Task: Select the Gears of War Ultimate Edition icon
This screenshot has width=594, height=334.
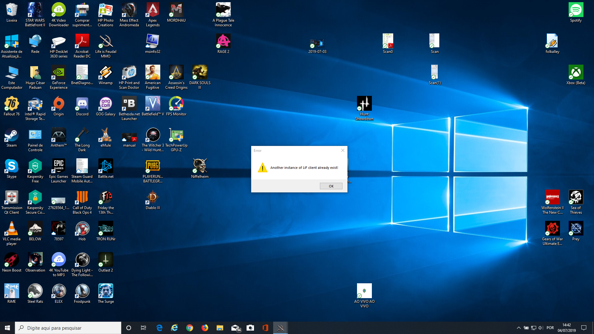Action: (x=553, y=233)
